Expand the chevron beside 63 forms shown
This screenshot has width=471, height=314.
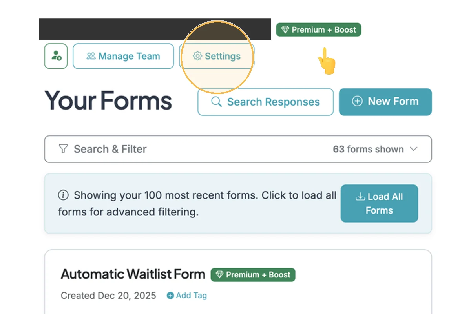click(413, 149)
